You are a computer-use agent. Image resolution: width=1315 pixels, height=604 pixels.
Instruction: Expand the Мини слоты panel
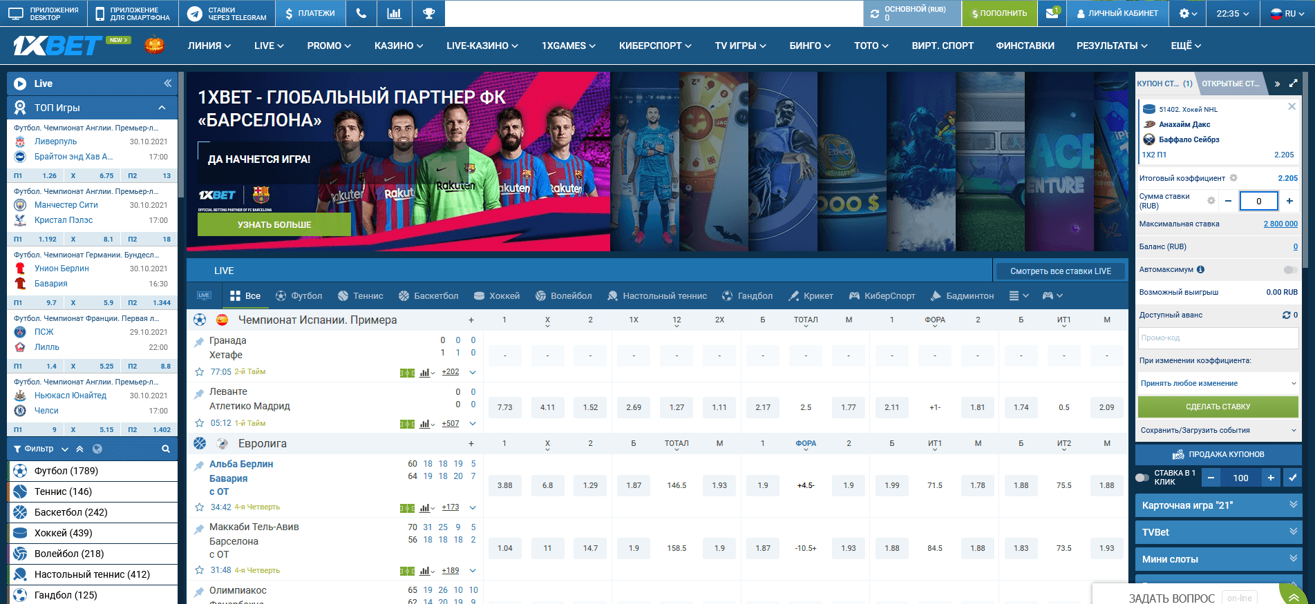click(x=1219, y=559)
